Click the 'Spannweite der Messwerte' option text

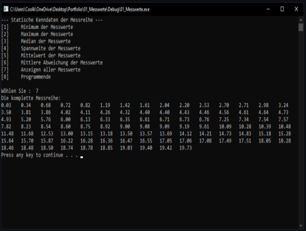(x=50, y=49)
